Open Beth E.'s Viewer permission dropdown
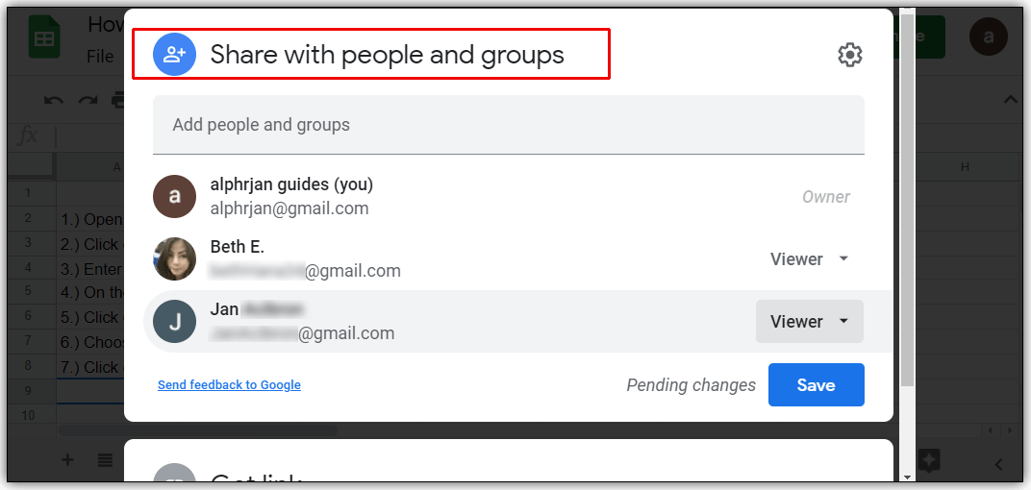Screen dimensions: 1031x490 [x=810, y=258]
